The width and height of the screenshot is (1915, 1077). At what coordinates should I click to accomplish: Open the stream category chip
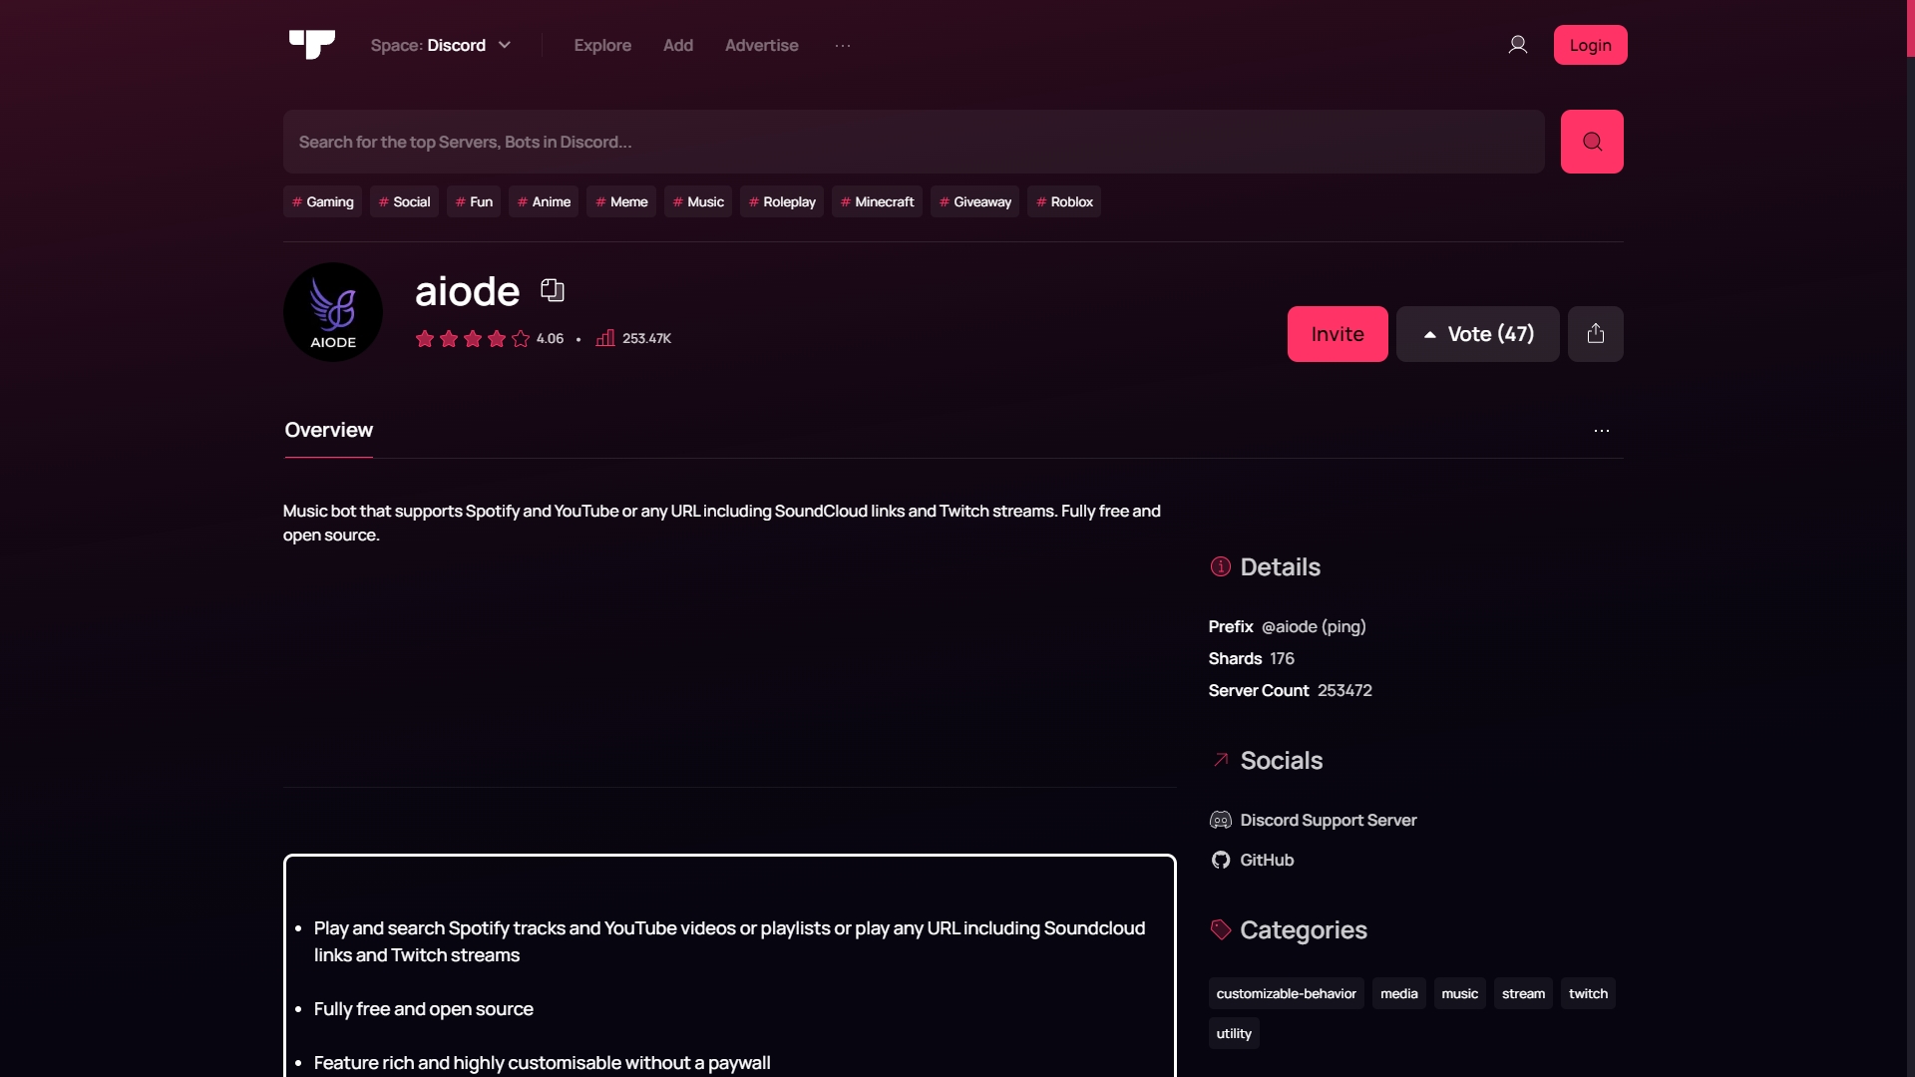(x=1523, y=993)
